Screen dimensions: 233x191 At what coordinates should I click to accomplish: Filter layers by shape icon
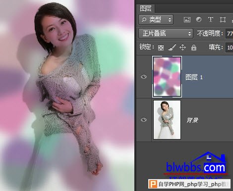point(223,20)
